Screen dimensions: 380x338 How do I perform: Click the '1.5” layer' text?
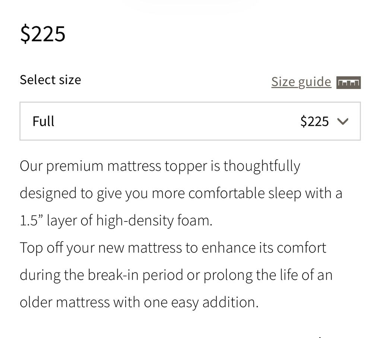tap(48, 221)
